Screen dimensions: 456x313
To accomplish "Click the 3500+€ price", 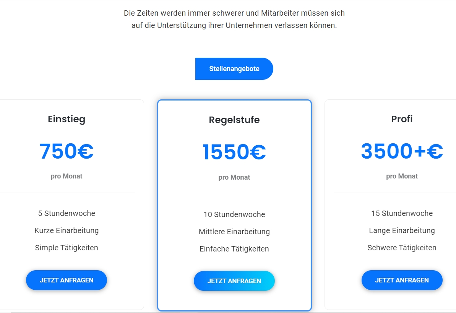I will coord(402,151).
